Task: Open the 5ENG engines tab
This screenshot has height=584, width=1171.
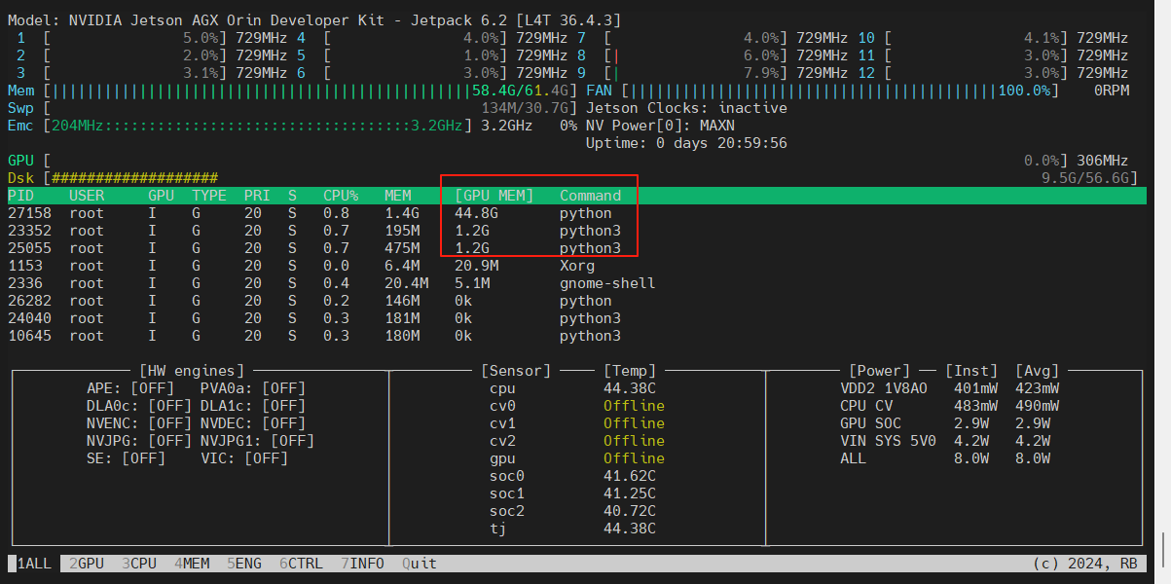Action: coord(244,564)
